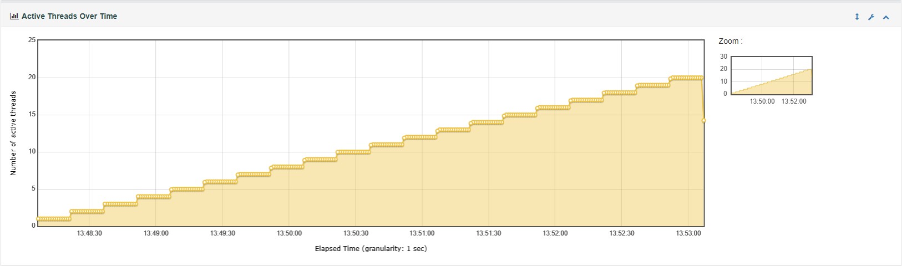Viewport: 902px width, 266px height.
Task: Click the Zoom label above the overview
Action: tap(730, 41)
